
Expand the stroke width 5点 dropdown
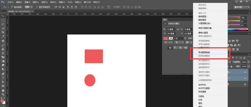pyautogui.click(x=185, y=38)
